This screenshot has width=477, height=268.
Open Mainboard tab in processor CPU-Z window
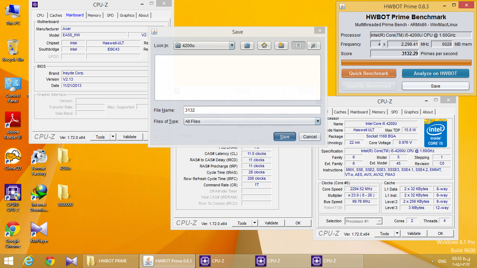(x=359, y=112)
